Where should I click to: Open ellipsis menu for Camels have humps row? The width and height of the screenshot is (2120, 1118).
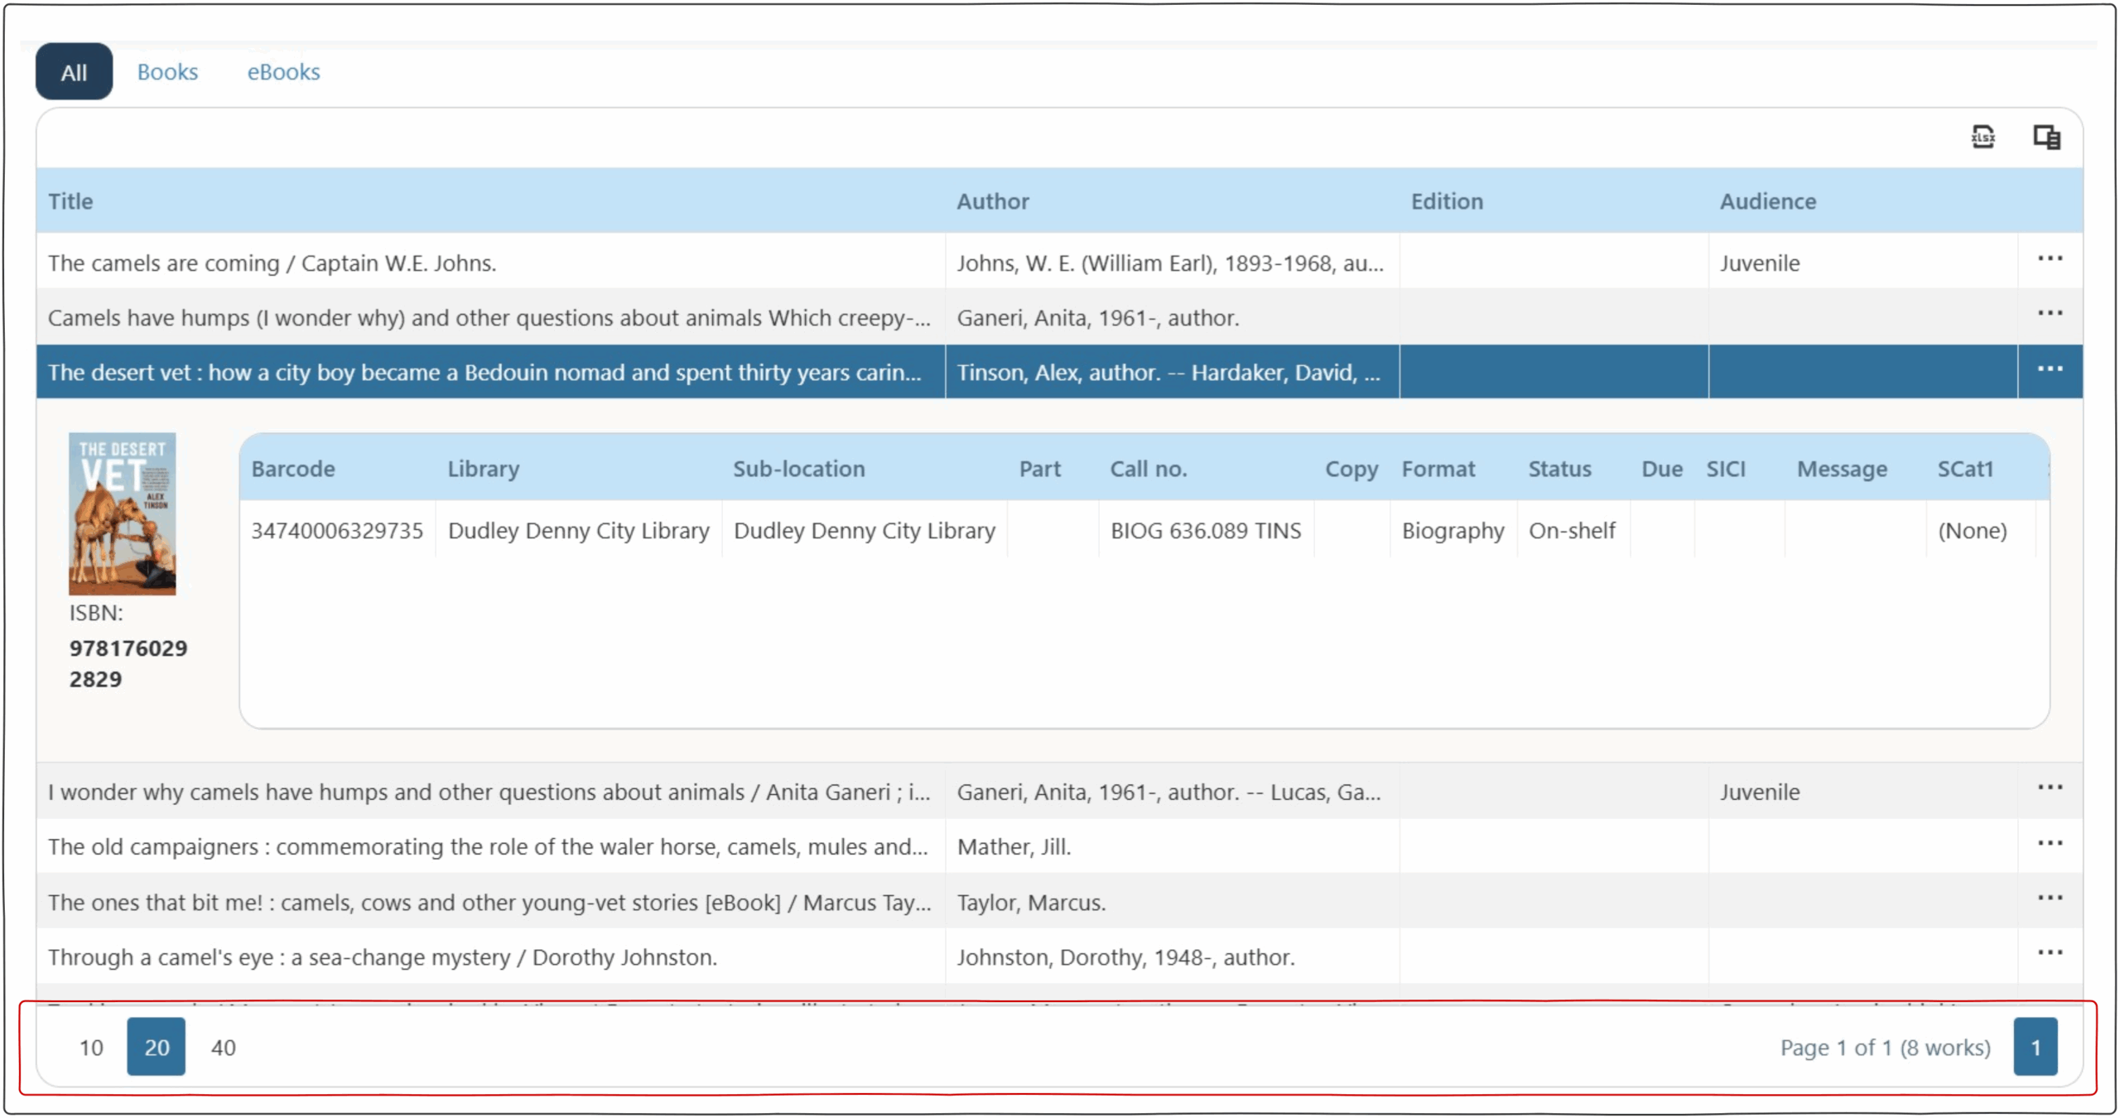click(x=2050, y=314)
